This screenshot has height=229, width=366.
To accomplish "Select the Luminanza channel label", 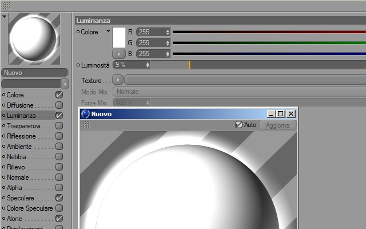I will pos(21,116).
